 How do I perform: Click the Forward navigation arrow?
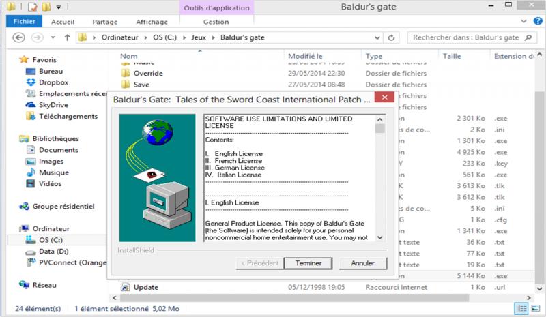coord(38,37)
